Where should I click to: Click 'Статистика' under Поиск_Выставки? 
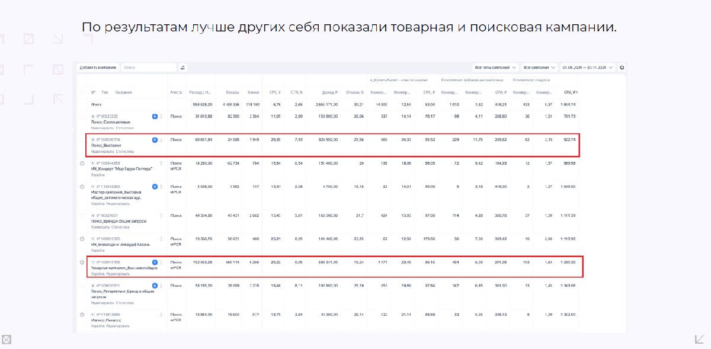tap(124, 151)
